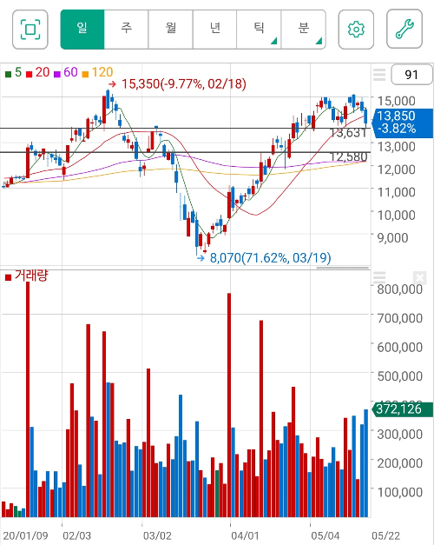The width and height of the screenshot is (434, 545).
Task: Tap the chart horizontal scrollbar handle
Action: point(343,268)
